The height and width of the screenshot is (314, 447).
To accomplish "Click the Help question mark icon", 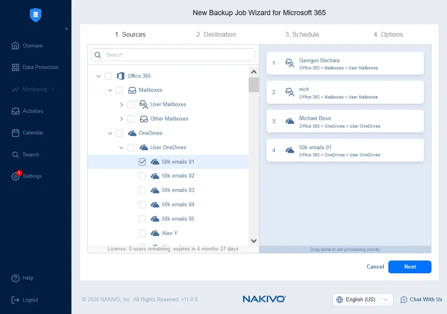I will [16, 278].
